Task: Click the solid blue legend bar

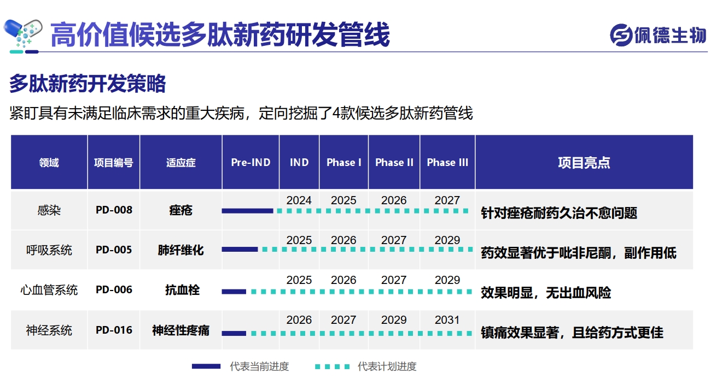Action: [x=206, y=366]
